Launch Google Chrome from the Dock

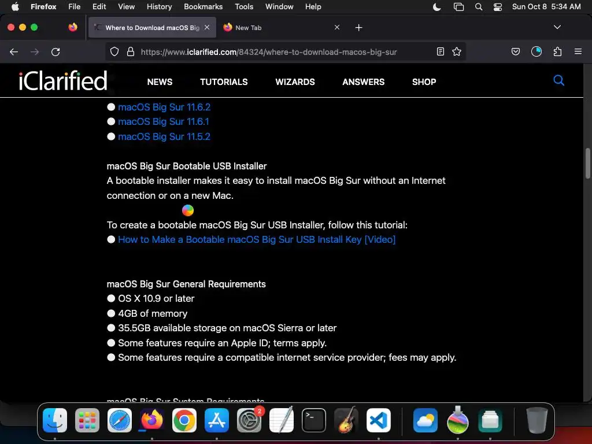click(x=184, y=420)
